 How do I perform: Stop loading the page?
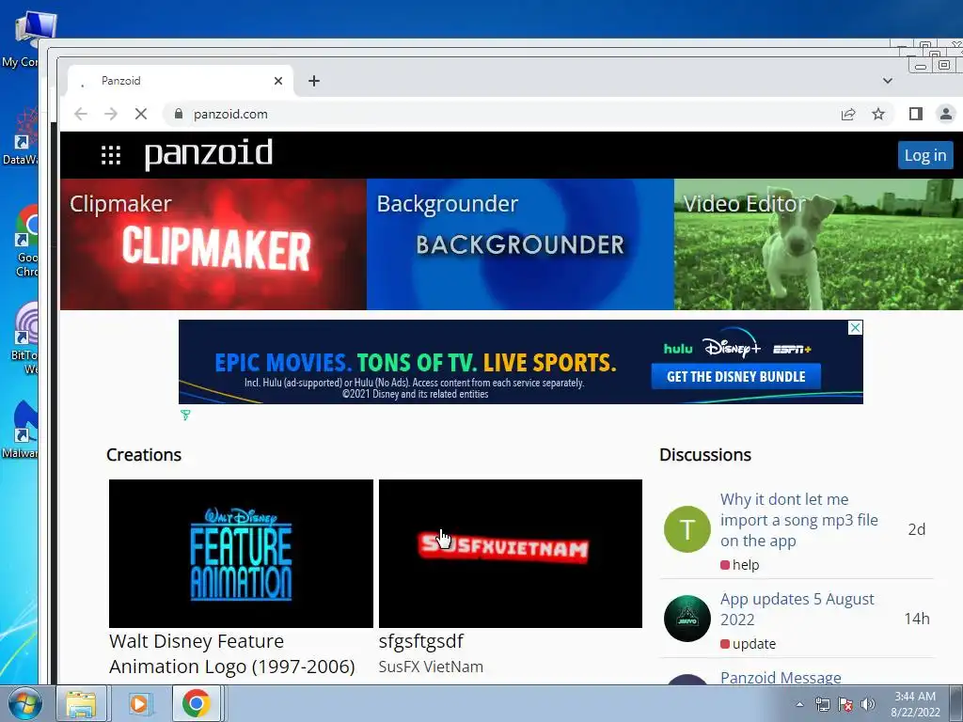point(141,114)
